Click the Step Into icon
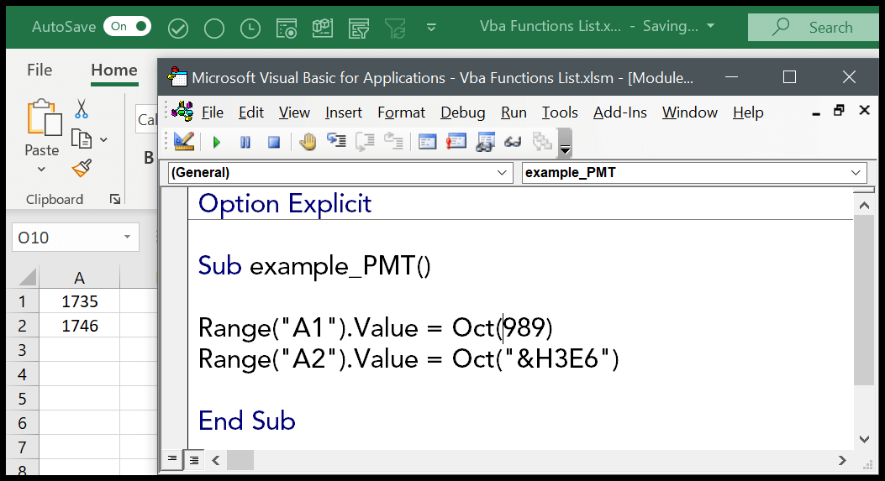 tap(336, 142)
